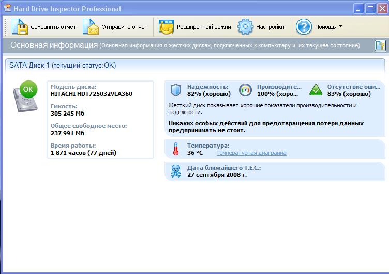Click the registration key icon in header
Image resolution: width=389 pixels, height=274 pixels.
click(380, 45)
